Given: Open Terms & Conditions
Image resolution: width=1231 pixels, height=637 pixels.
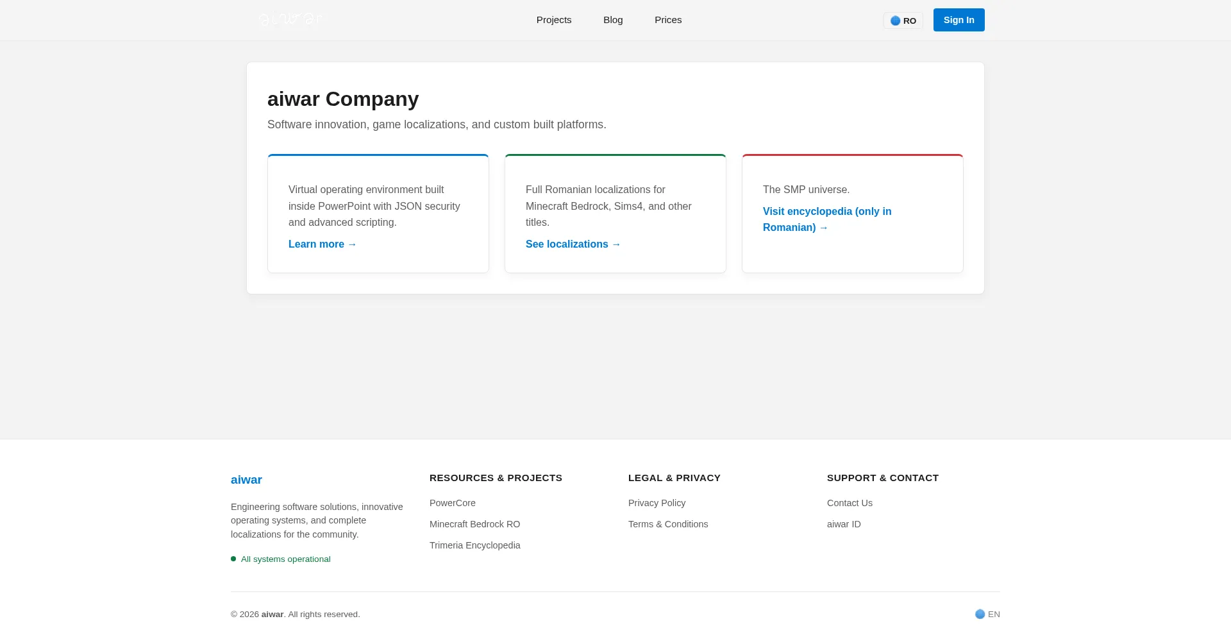Looking at the screenshot, I should coord(668,524).
